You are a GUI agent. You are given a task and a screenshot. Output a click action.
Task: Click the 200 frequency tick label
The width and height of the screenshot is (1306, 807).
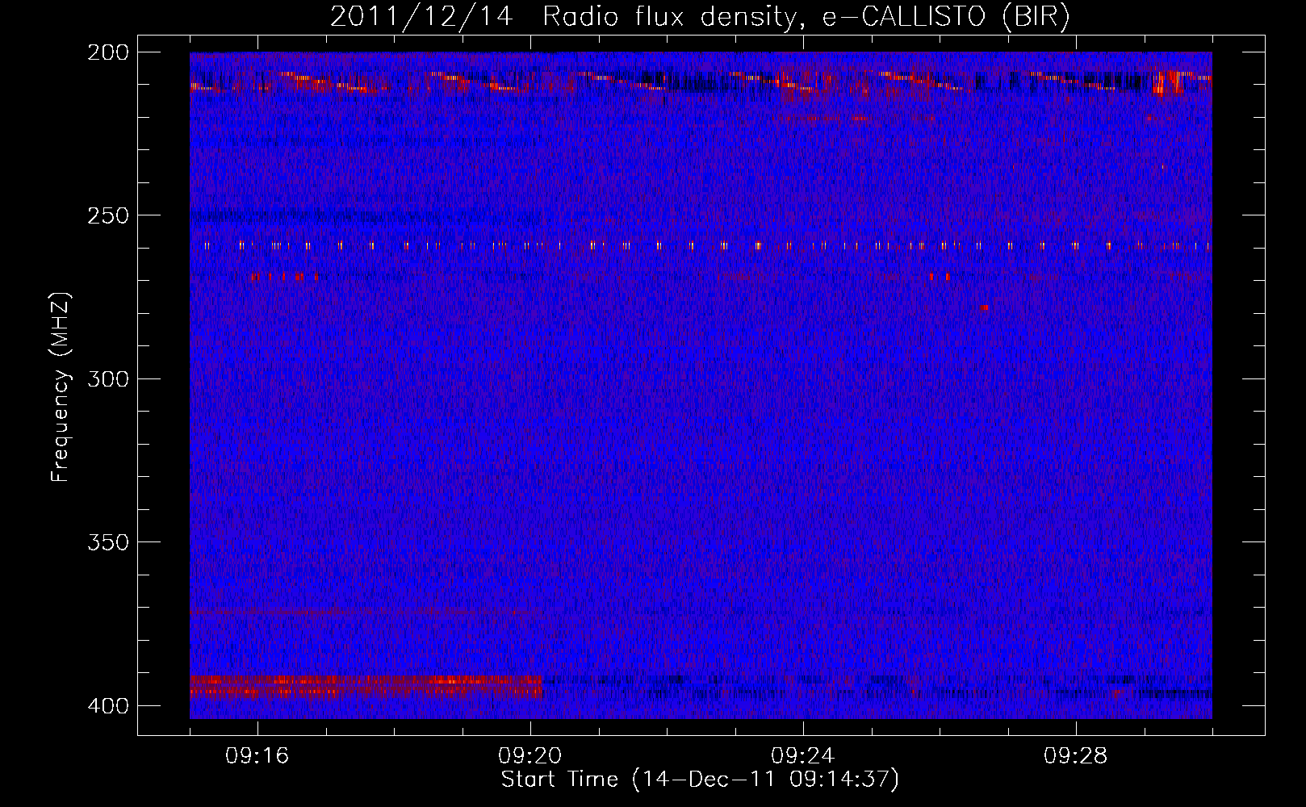point(107,52)
